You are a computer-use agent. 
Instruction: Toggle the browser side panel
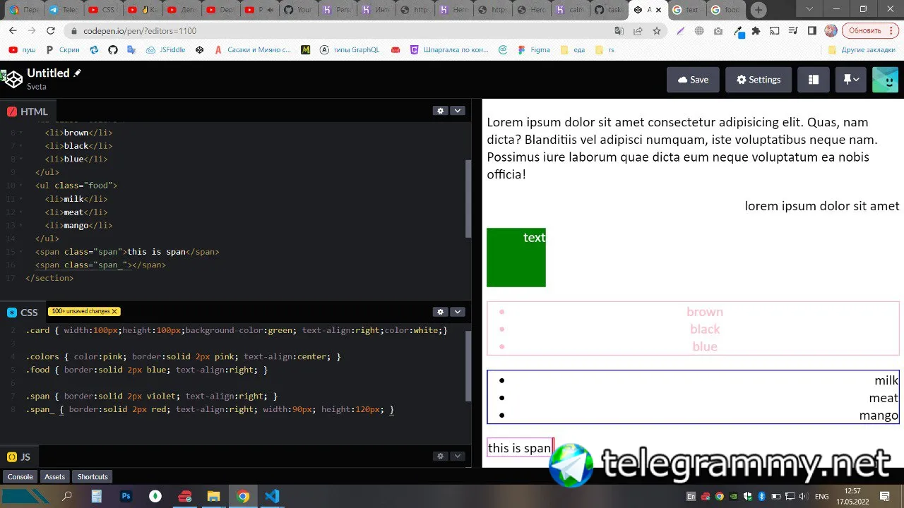(812, 31)
